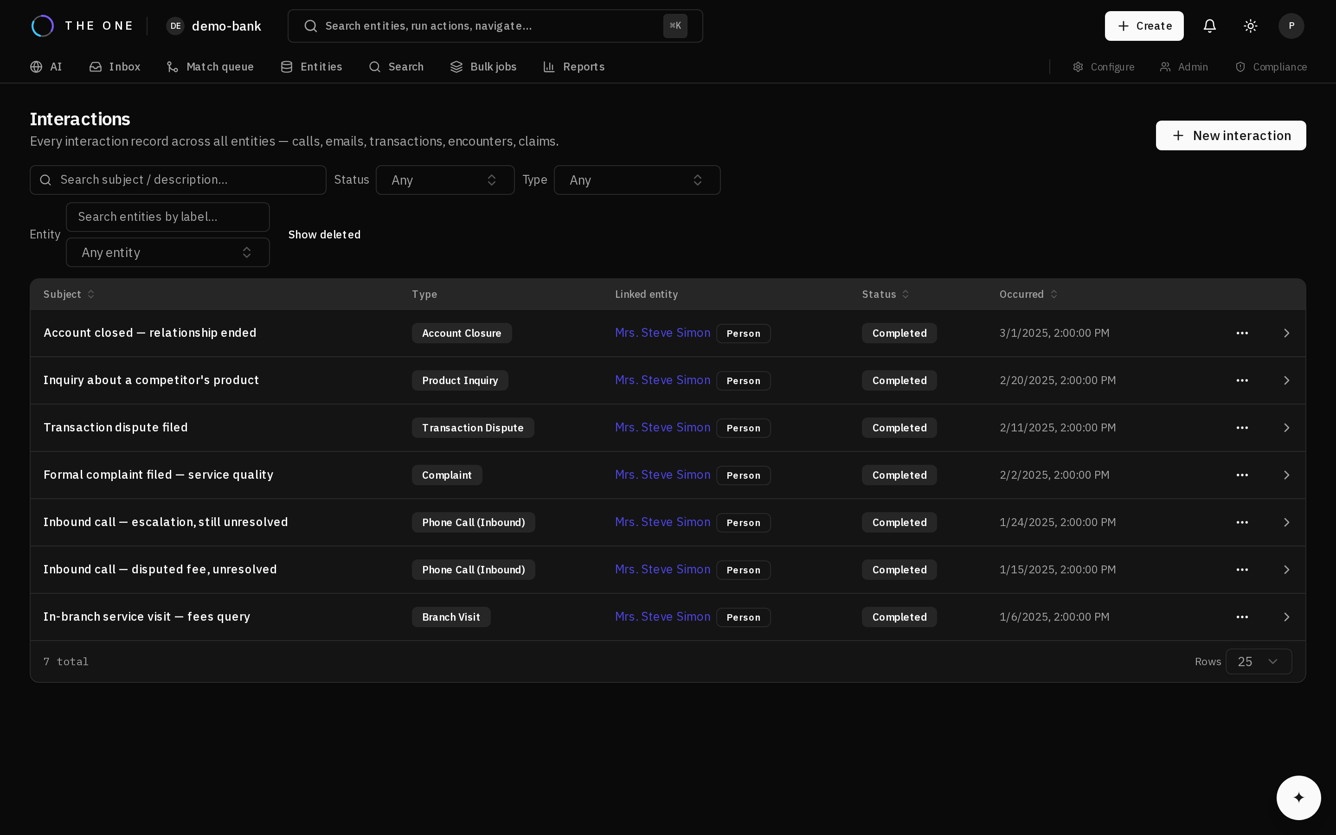1336x835 pixels.
Task: Focus the Search subject / description field
Action: (178, 180)
